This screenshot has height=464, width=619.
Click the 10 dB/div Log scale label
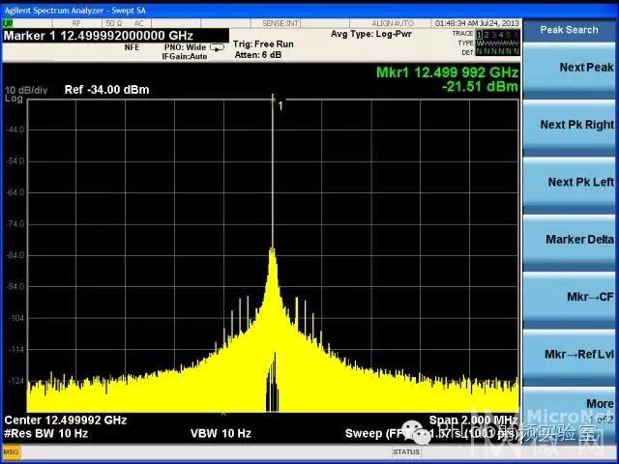coord(26,94)
